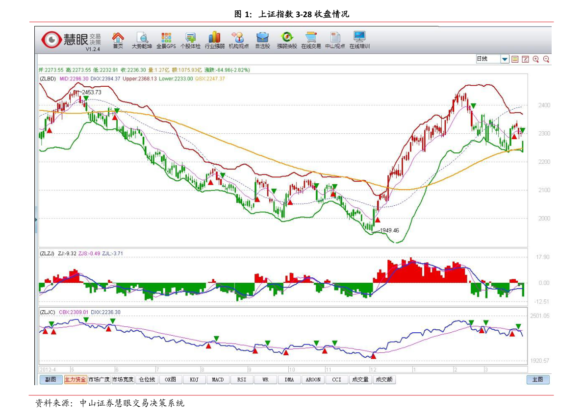Expand the 日线 period dropdown arrow
Viewport: 584px width, 418px height.
pyautogui.click(x=505, y=59)
